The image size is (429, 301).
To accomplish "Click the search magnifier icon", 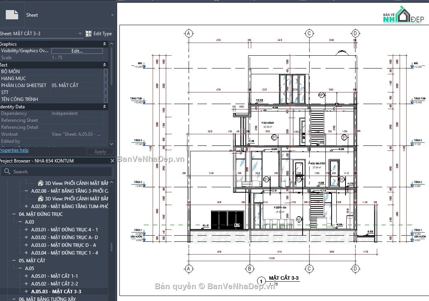I will (7, 171).
